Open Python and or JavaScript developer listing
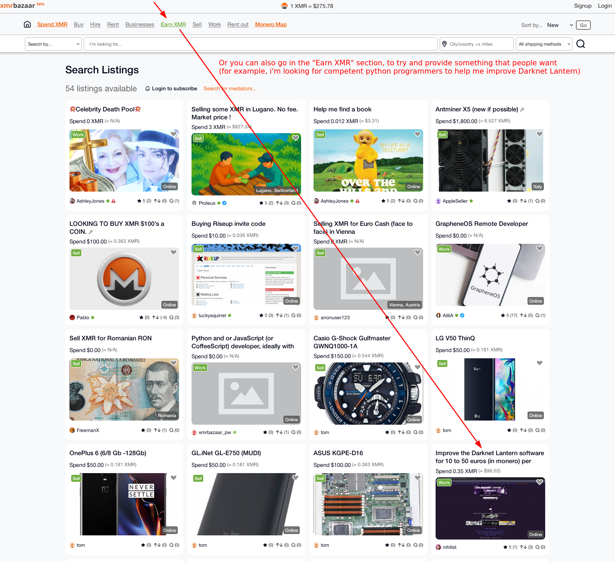Image resolution: width=615 pixels, height=562 pixels. [x=243, y=342]
